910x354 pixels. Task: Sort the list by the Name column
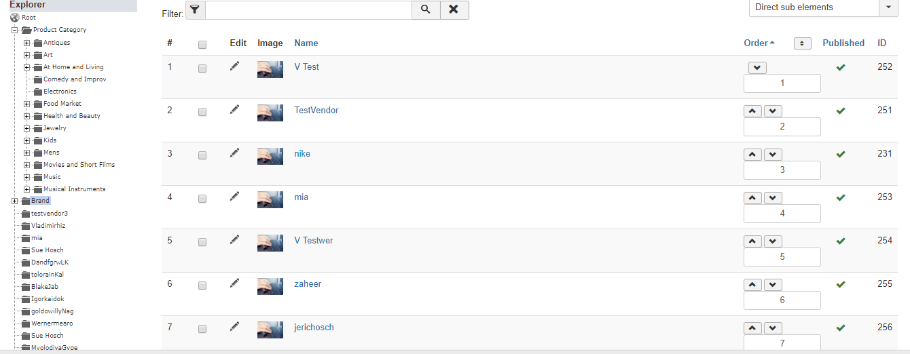point(306,43)
